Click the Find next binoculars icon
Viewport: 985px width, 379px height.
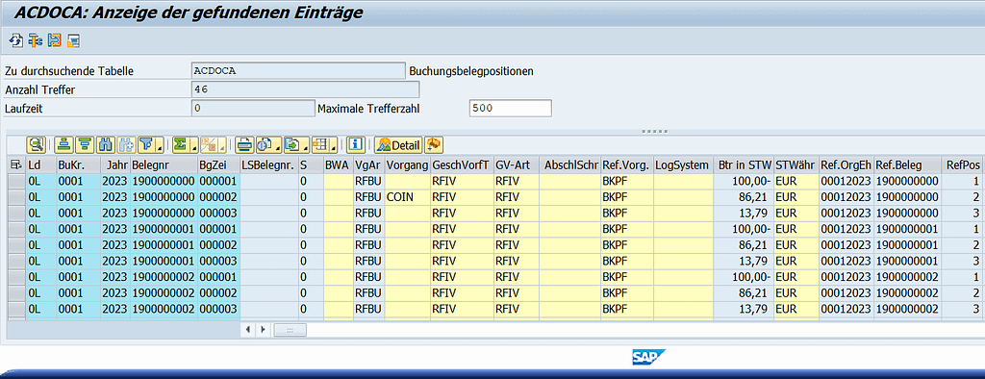[126, 145]
